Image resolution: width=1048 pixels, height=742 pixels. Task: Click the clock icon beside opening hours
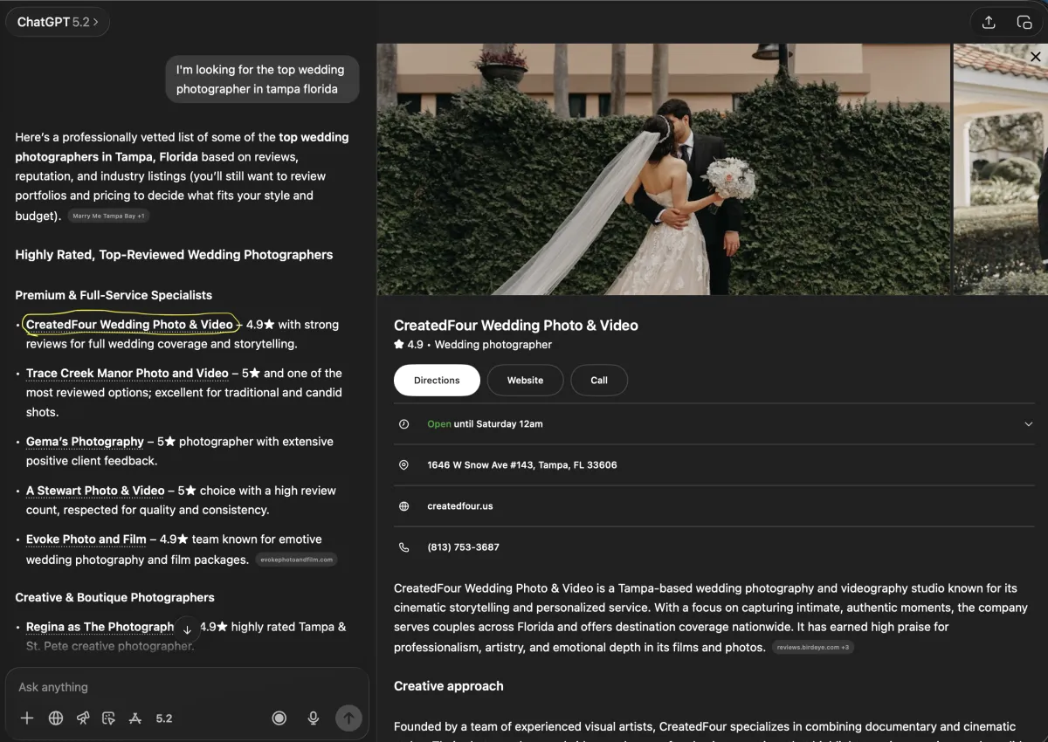pos(403,424)
